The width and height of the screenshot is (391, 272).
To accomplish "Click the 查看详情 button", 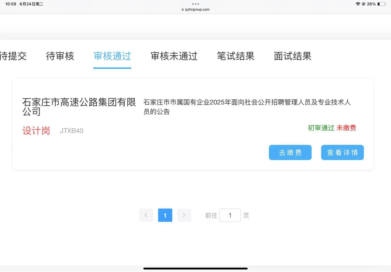I will [342, 152].
